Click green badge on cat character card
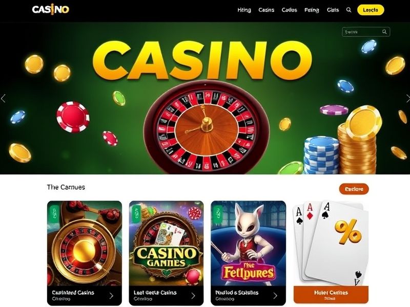The width and height of the screenshot is (410, 307). click(218, 213)
